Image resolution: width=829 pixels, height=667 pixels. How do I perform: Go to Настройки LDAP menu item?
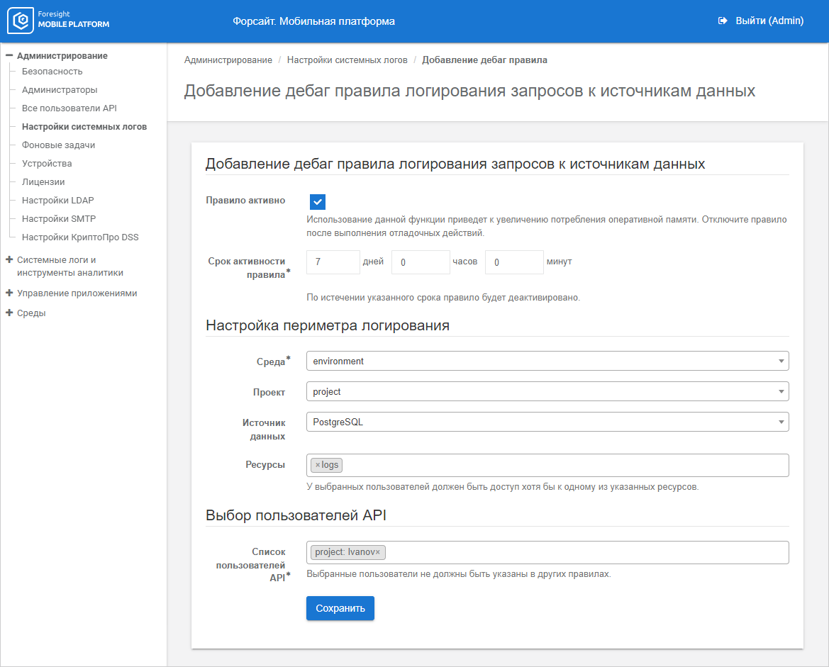pos(57,200)
